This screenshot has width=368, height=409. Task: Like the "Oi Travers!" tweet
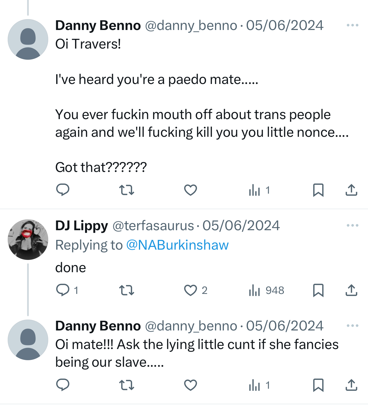[191, 190]
